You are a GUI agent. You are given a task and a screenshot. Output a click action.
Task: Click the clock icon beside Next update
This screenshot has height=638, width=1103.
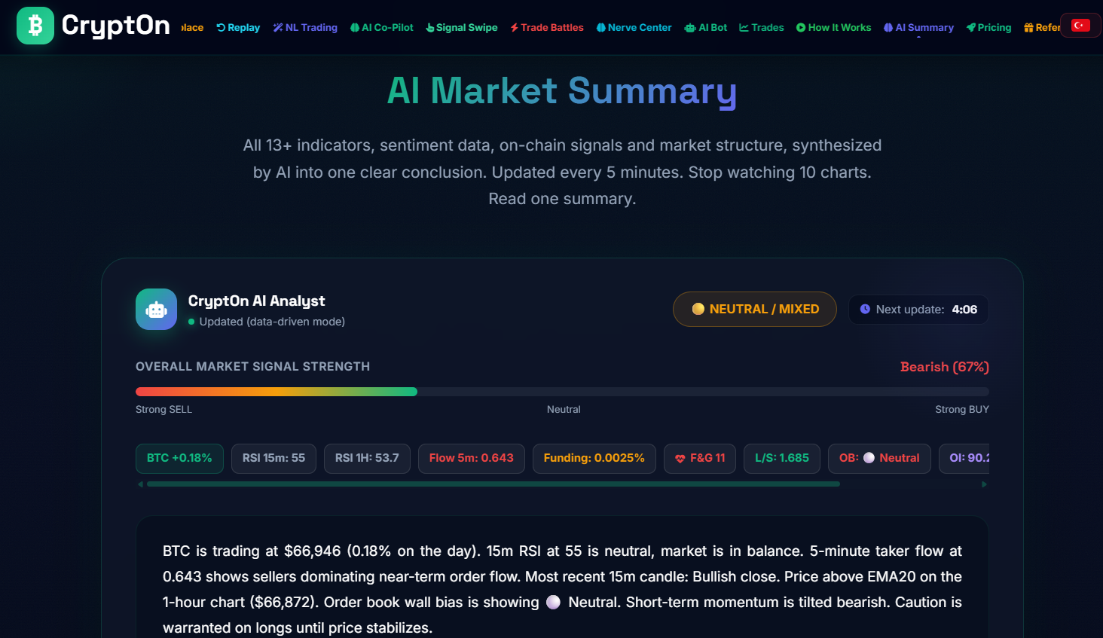click(865, 309)
